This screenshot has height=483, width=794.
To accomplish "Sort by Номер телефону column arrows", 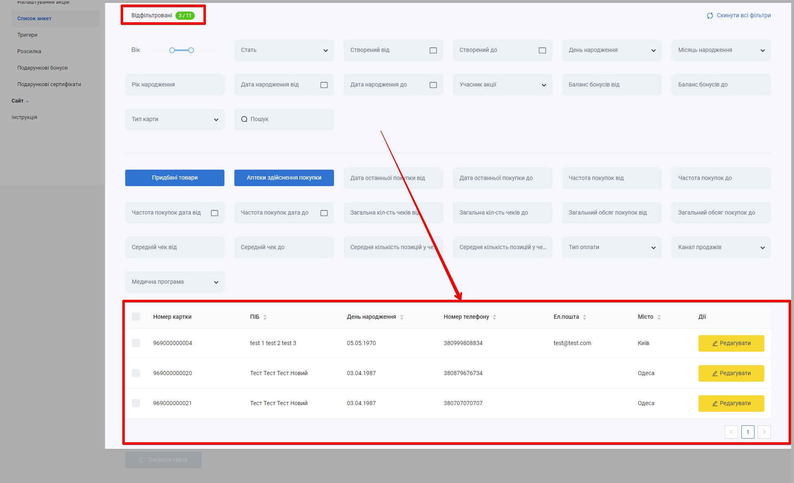I will point(494,317).
